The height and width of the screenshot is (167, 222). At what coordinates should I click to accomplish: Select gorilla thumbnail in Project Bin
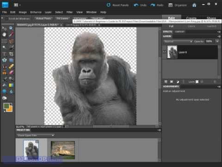(31, 150)
